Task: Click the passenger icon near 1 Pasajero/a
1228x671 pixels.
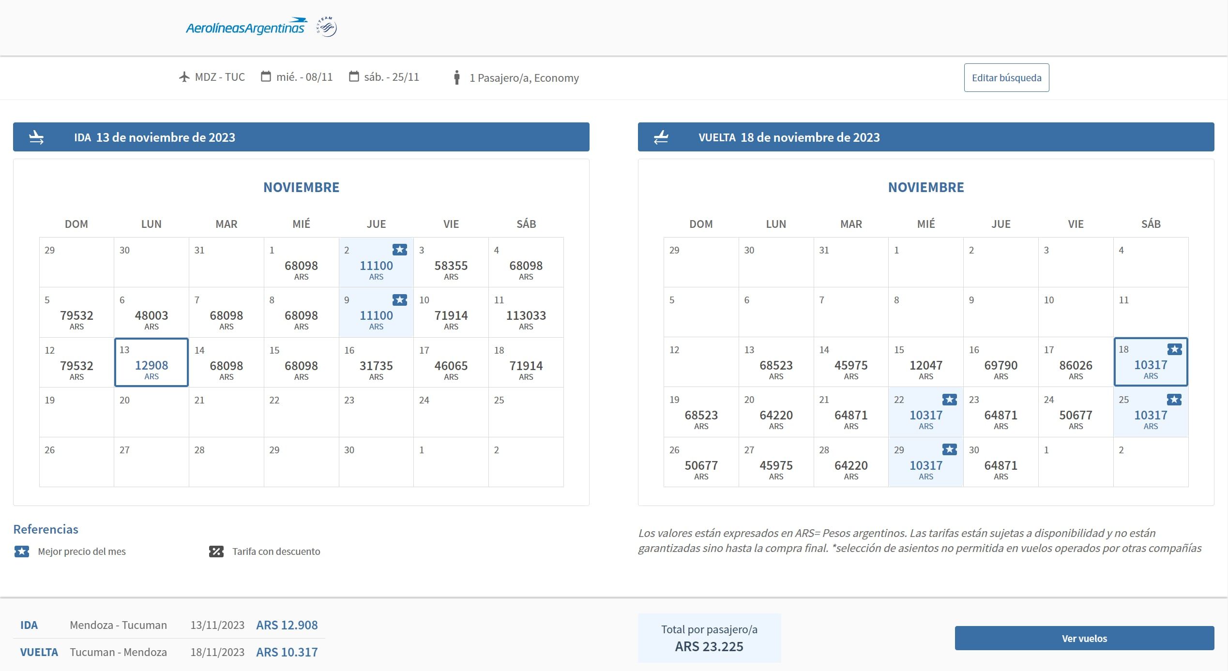Action: 456,77
